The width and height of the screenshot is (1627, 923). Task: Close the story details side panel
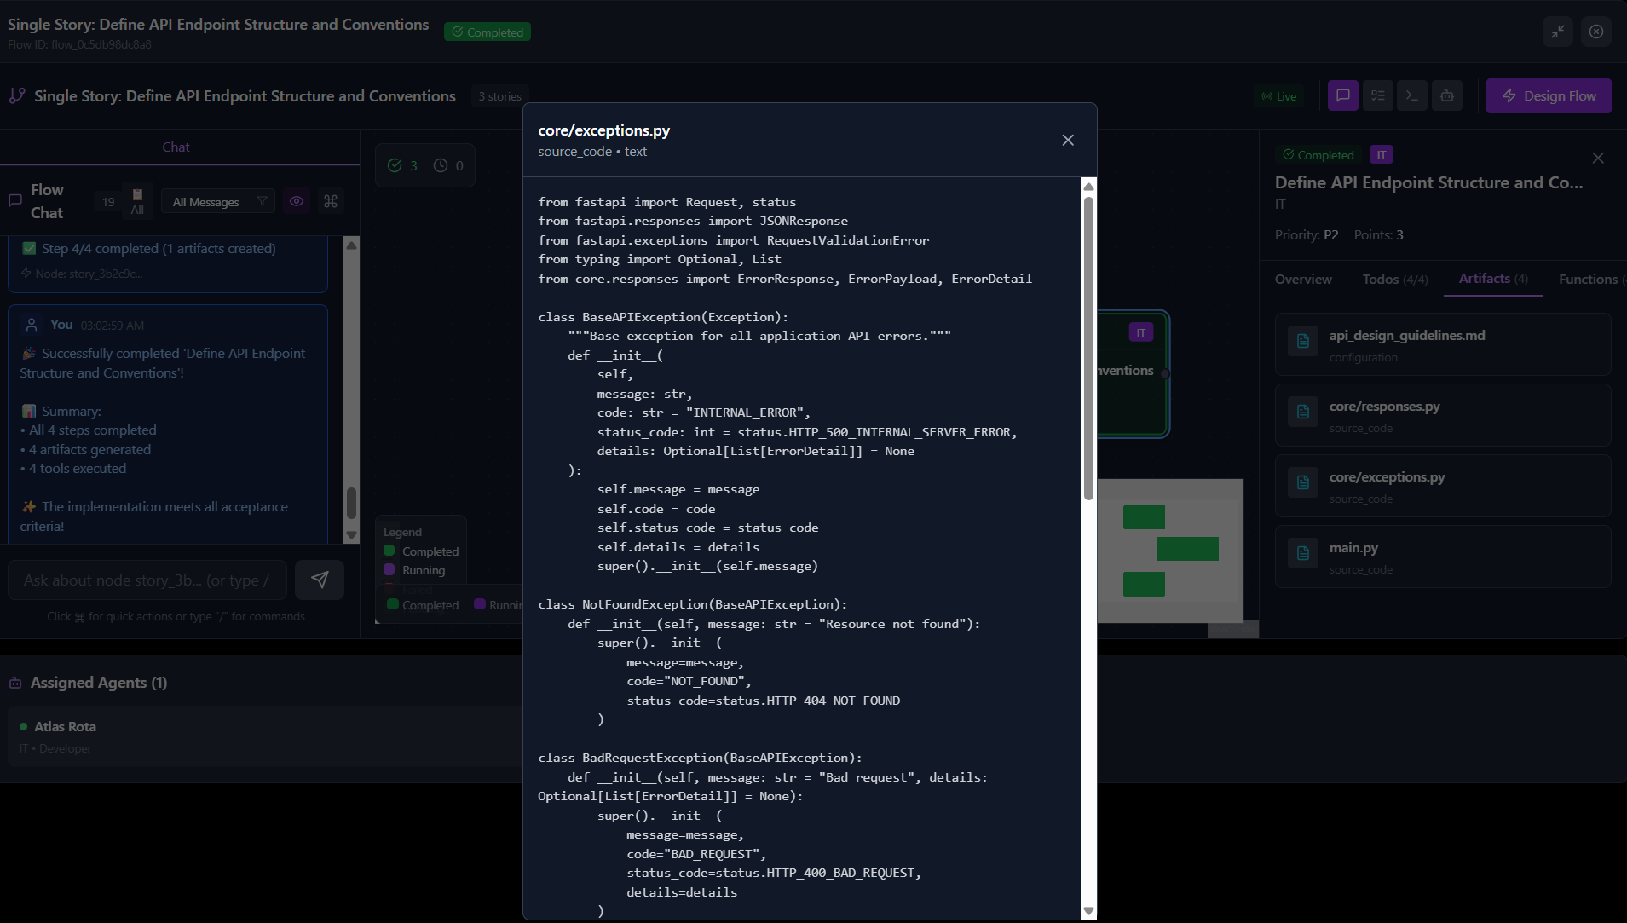(1598, 158)
